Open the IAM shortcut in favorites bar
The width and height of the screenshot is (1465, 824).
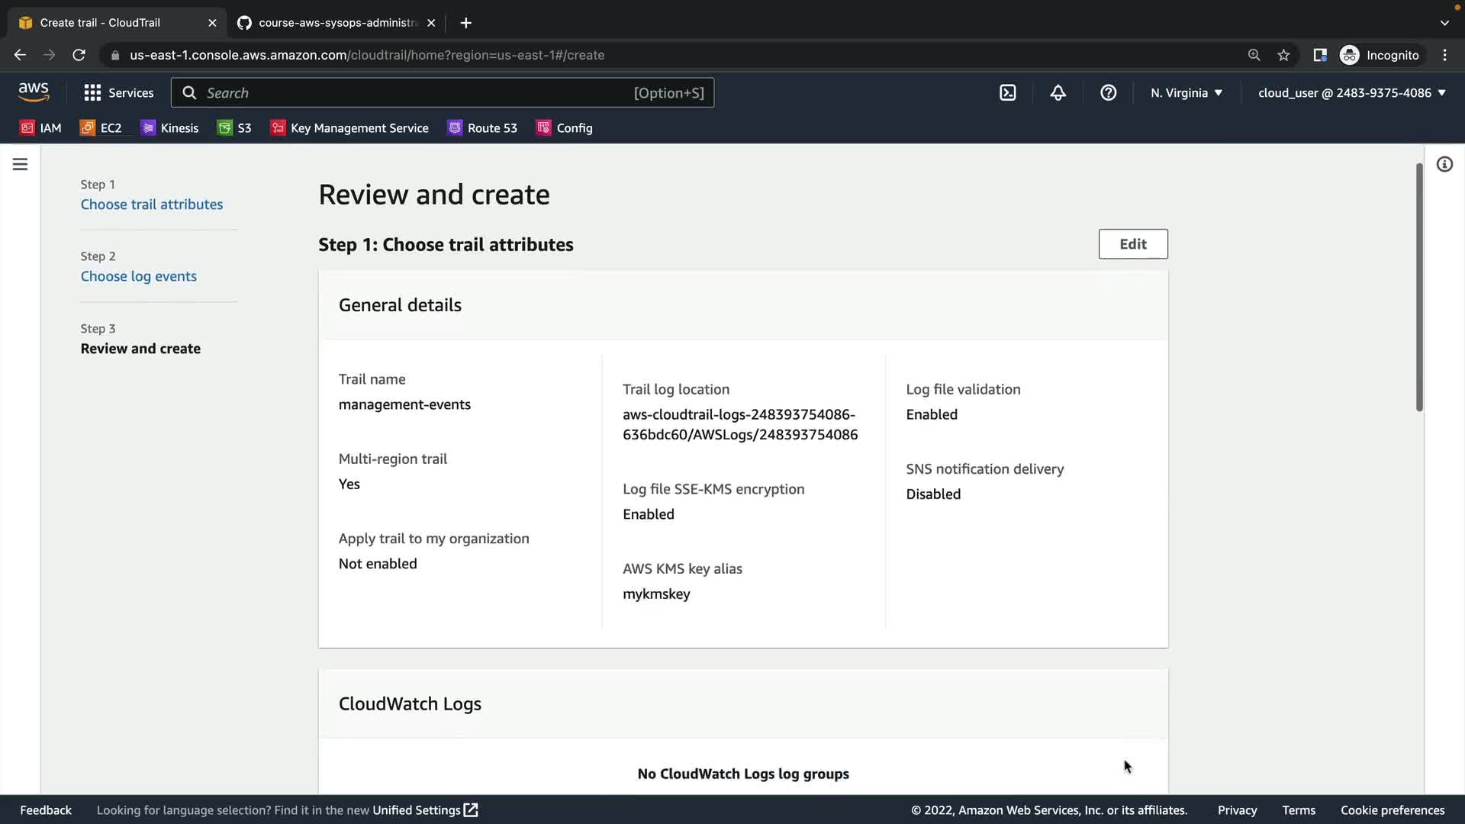pos(41,128)
